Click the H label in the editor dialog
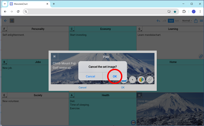The height and width of the screenshot is (126, 204). (54, 57)
